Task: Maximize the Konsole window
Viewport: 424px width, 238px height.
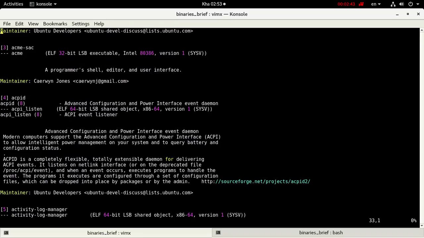Action: click(x=408, y=14)
